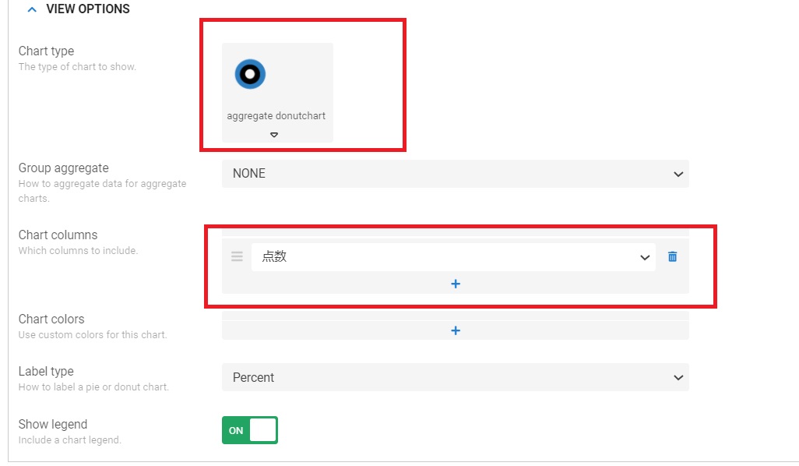Screen dimensions: 799x466
Task: Open the Label type Percent dropdown
Action: point(455,377)
